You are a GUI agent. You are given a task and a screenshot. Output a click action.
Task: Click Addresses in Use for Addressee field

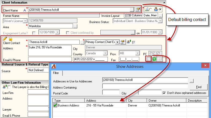tap(145, 80)
